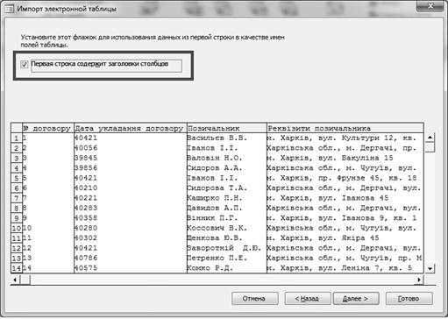Image resolution: width=448 pixels, height=319 pixels.
Task: Select the 'Позичальник' column header
Action: [x=227, y=128]
